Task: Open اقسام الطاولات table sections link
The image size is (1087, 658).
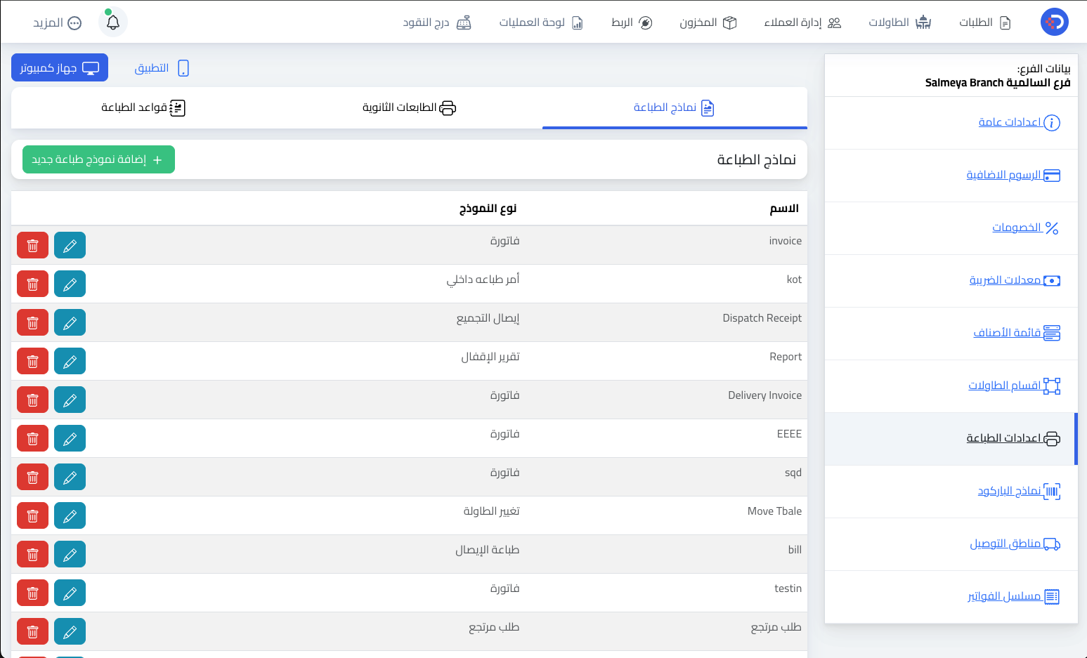Action: click(x=1014, y=386)
